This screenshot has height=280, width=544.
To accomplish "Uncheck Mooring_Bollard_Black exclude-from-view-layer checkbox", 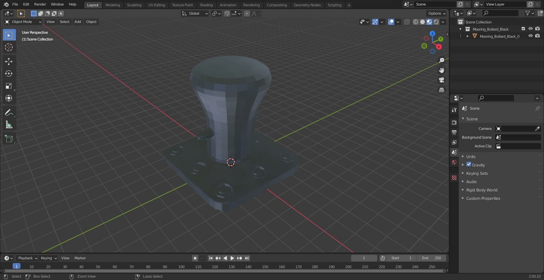I will point(523,29).
